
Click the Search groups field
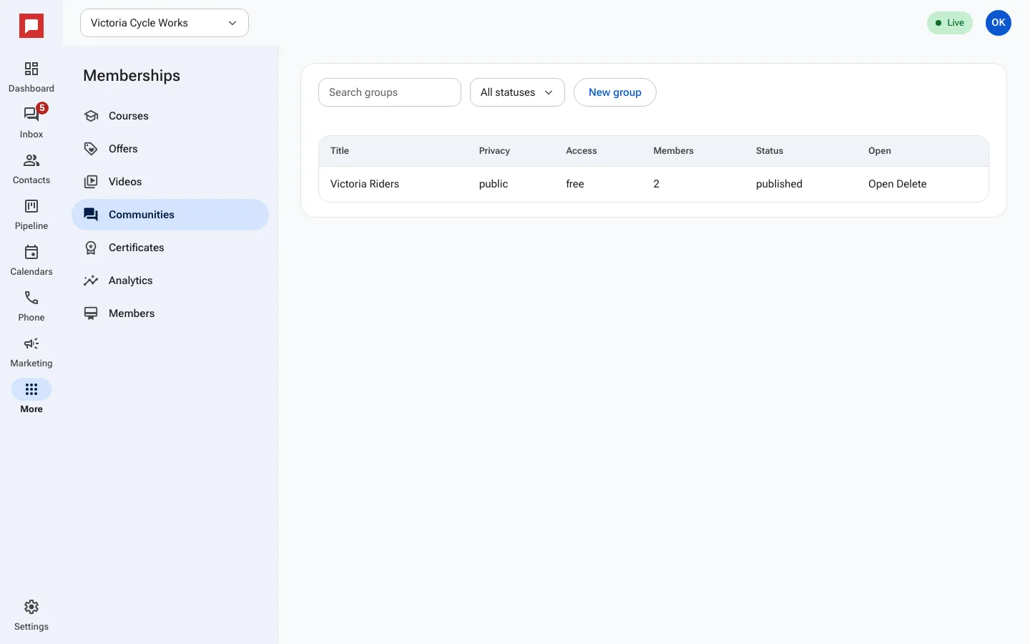(x=390, y=92)
